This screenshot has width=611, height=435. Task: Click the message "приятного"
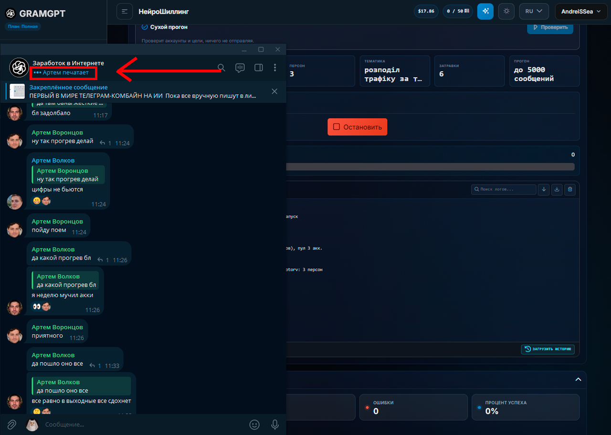pyautogui.click(x=48, y=336)
